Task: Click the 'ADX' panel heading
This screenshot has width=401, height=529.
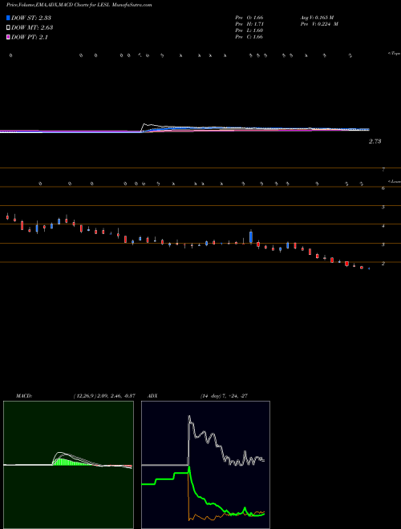Action: 152,396
